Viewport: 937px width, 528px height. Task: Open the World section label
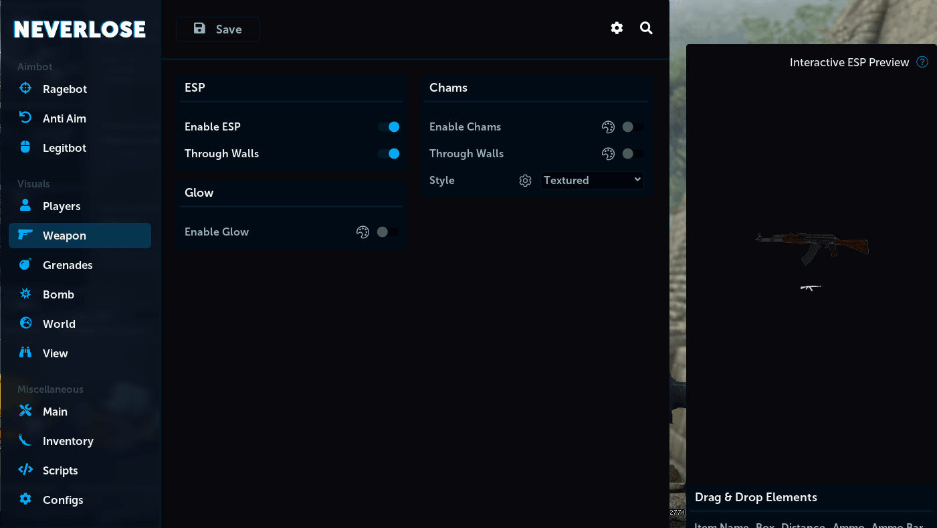pyautogui.click(x=59, y=324)
